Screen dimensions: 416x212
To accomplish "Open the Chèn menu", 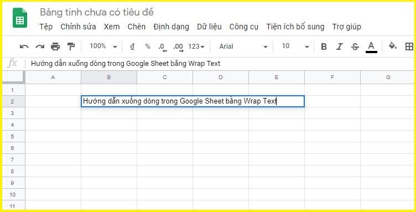I will pyautogui.click(x=137, y=27).
